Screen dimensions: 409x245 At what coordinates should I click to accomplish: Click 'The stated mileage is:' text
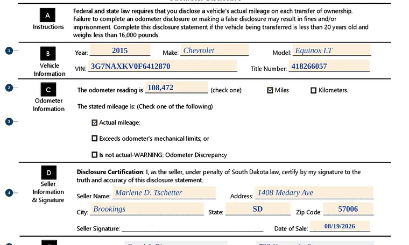[x=106, y=106]
